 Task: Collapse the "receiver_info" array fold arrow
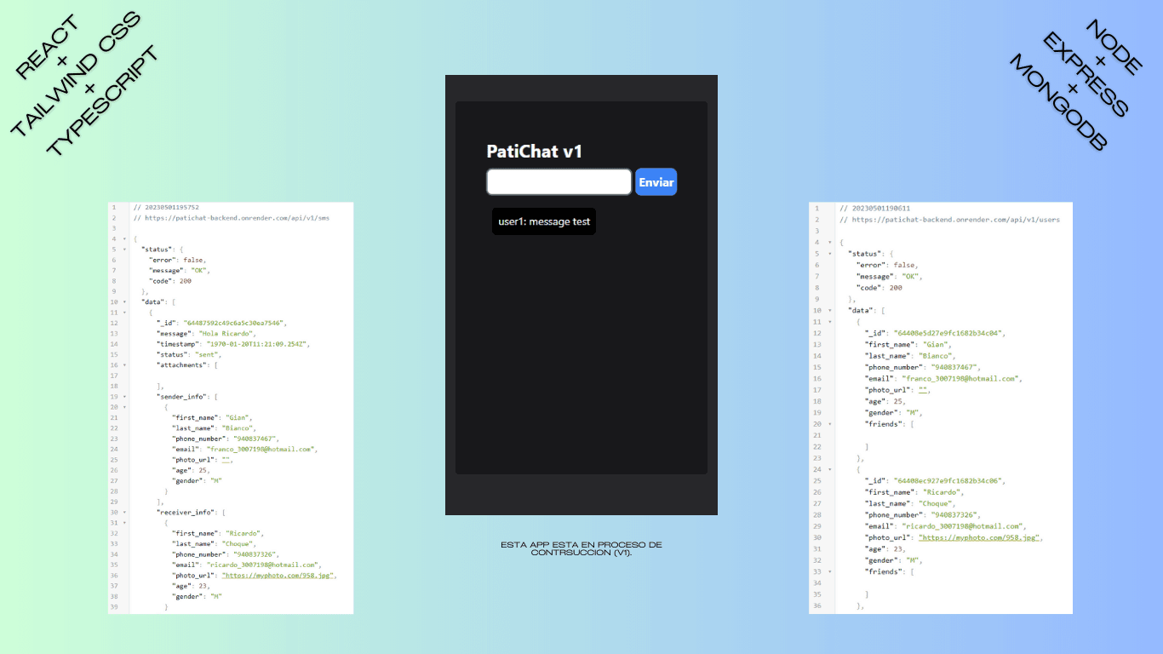(124, 513)
